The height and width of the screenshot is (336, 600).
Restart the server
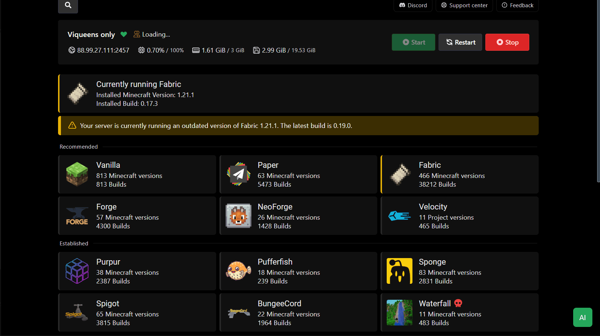(460, 42)
